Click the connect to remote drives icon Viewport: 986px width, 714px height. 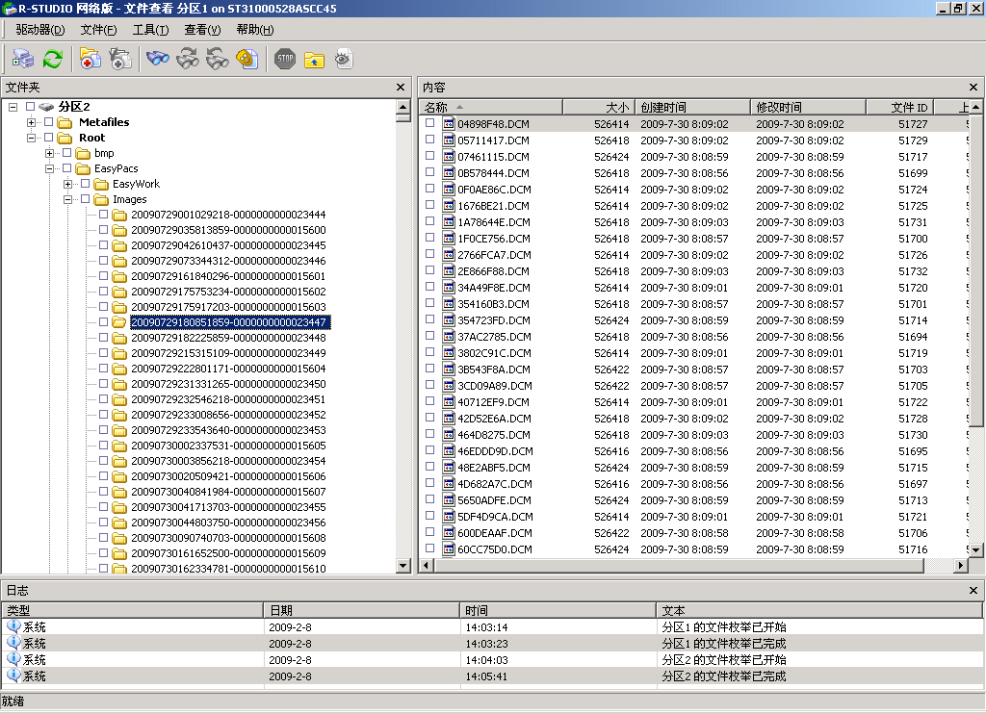point(23,59)
